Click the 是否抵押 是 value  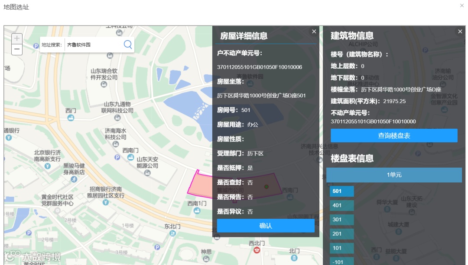250,168
